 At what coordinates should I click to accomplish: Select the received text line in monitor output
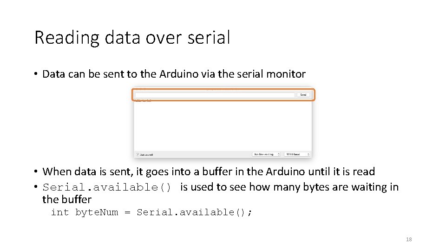tap(143, 100)
